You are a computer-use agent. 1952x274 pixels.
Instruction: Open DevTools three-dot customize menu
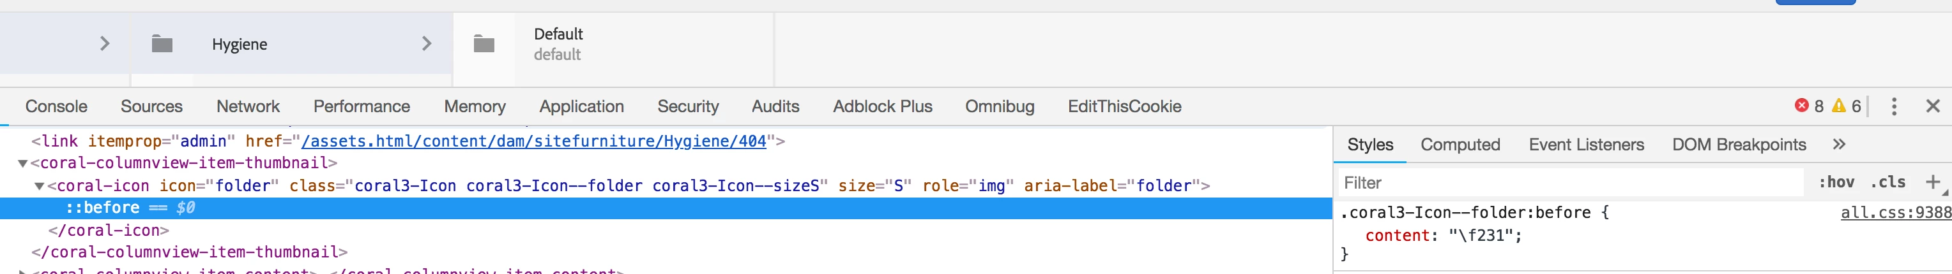(1894, 106)
